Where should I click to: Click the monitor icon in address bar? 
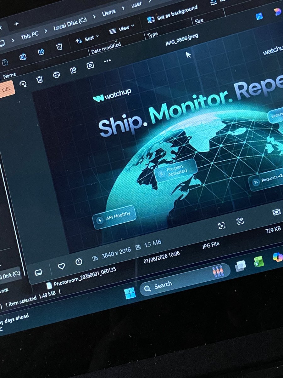tap(2, 43)
